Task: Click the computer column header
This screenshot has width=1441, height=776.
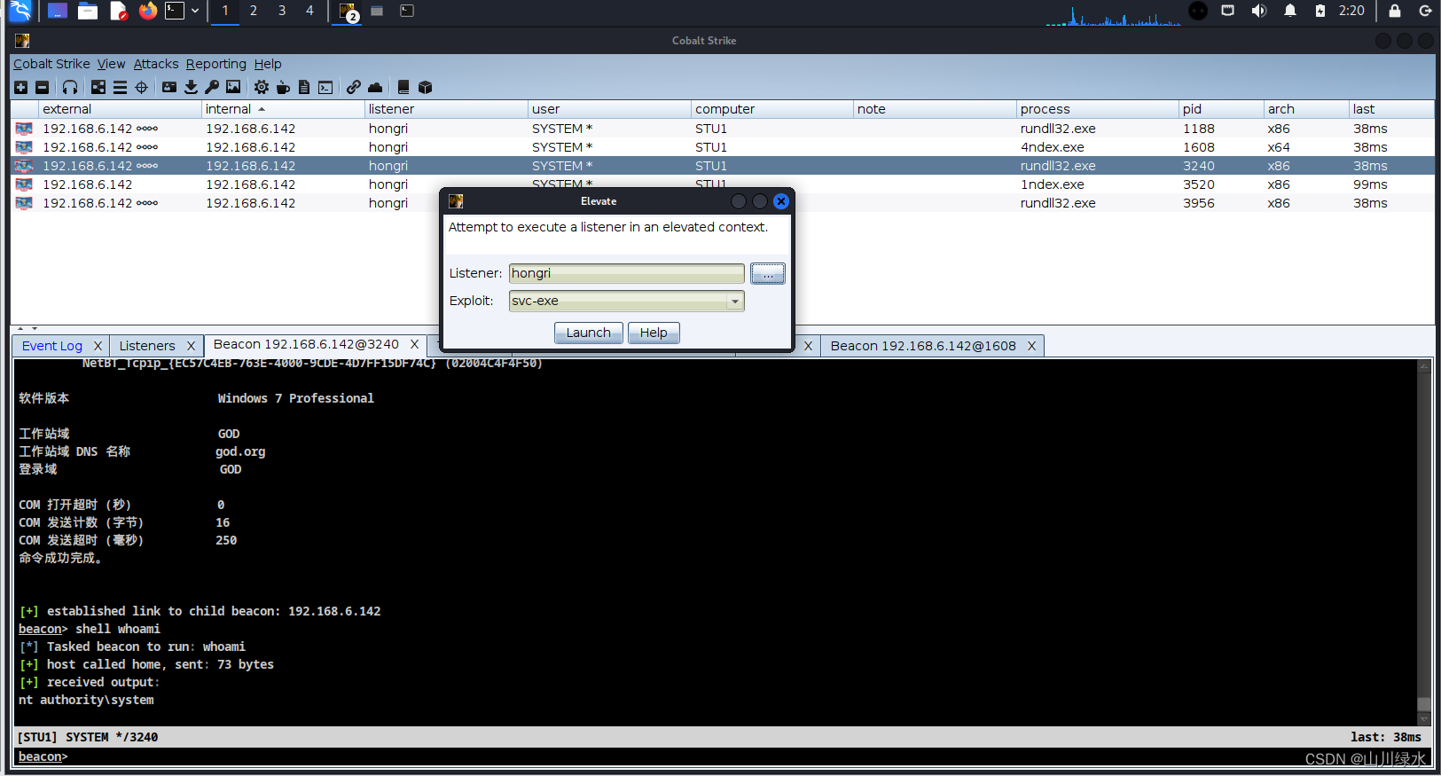Action: (771, 109)
